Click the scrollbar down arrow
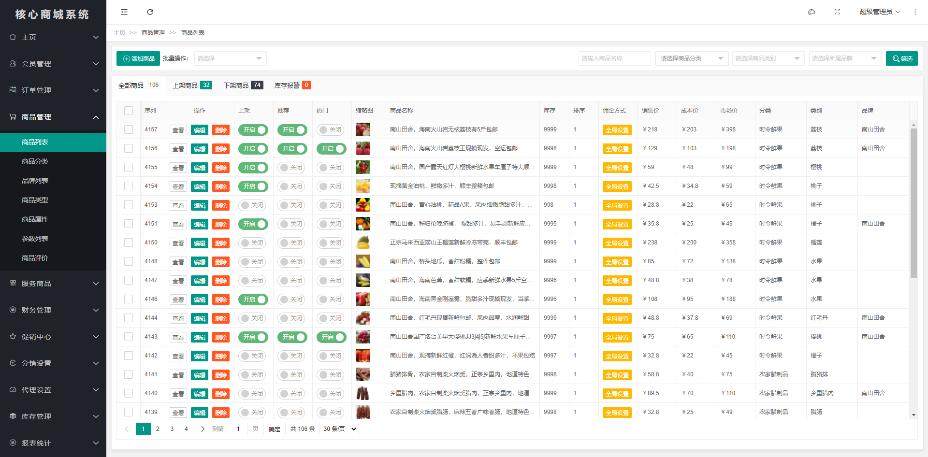Image resolution: width=928 pixels, height=457 pixels. [x=913, y=415]
